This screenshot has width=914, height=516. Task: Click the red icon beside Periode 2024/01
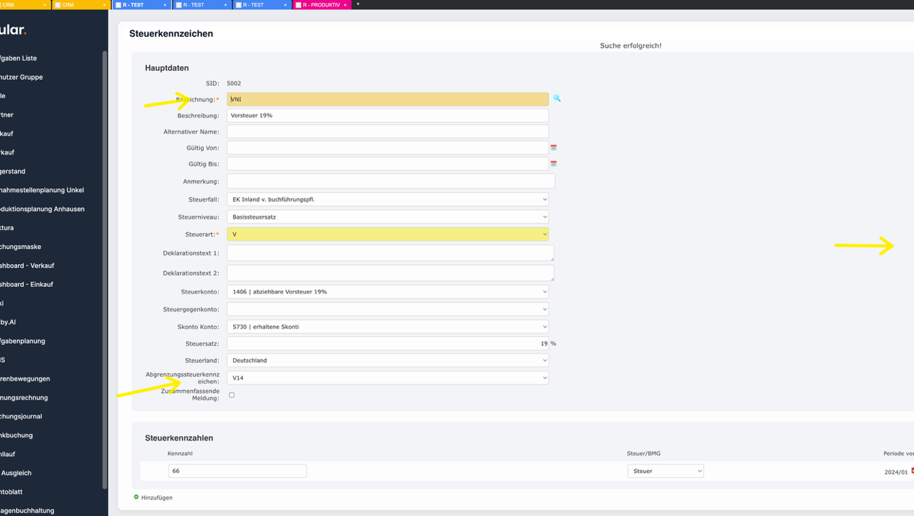pos(912,471)
